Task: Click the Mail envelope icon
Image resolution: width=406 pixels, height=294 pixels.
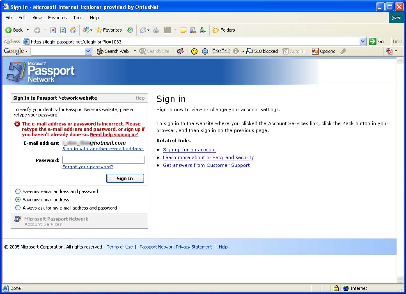Action: coord(143,30)
